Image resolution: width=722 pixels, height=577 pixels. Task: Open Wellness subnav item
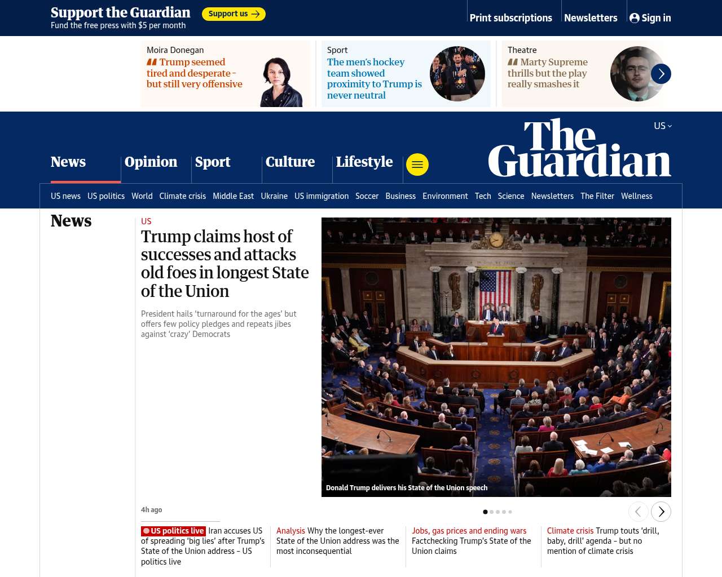point(637,196)
